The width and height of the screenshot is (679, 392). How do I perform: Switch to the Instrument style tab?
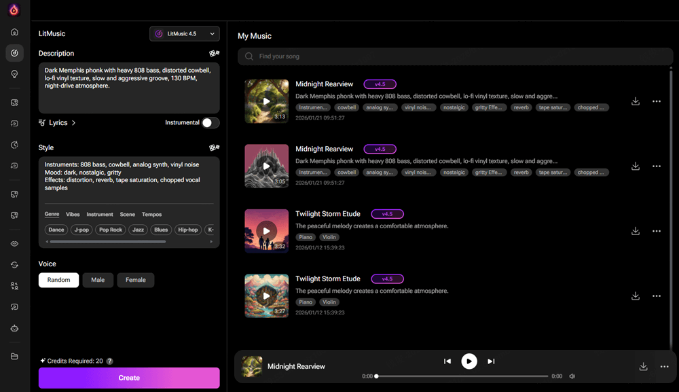click(x=100, y=215)
